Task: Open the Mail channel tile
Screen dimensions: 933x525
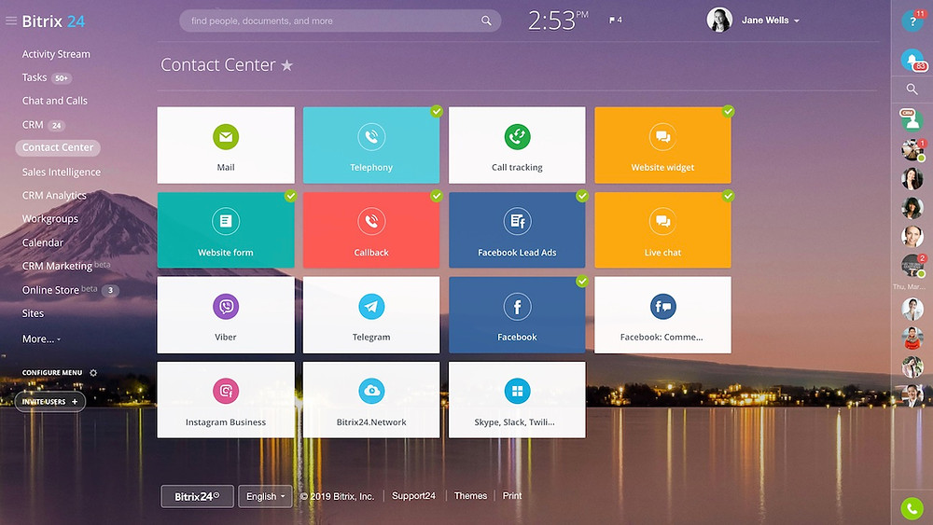Action: point(226,145)
